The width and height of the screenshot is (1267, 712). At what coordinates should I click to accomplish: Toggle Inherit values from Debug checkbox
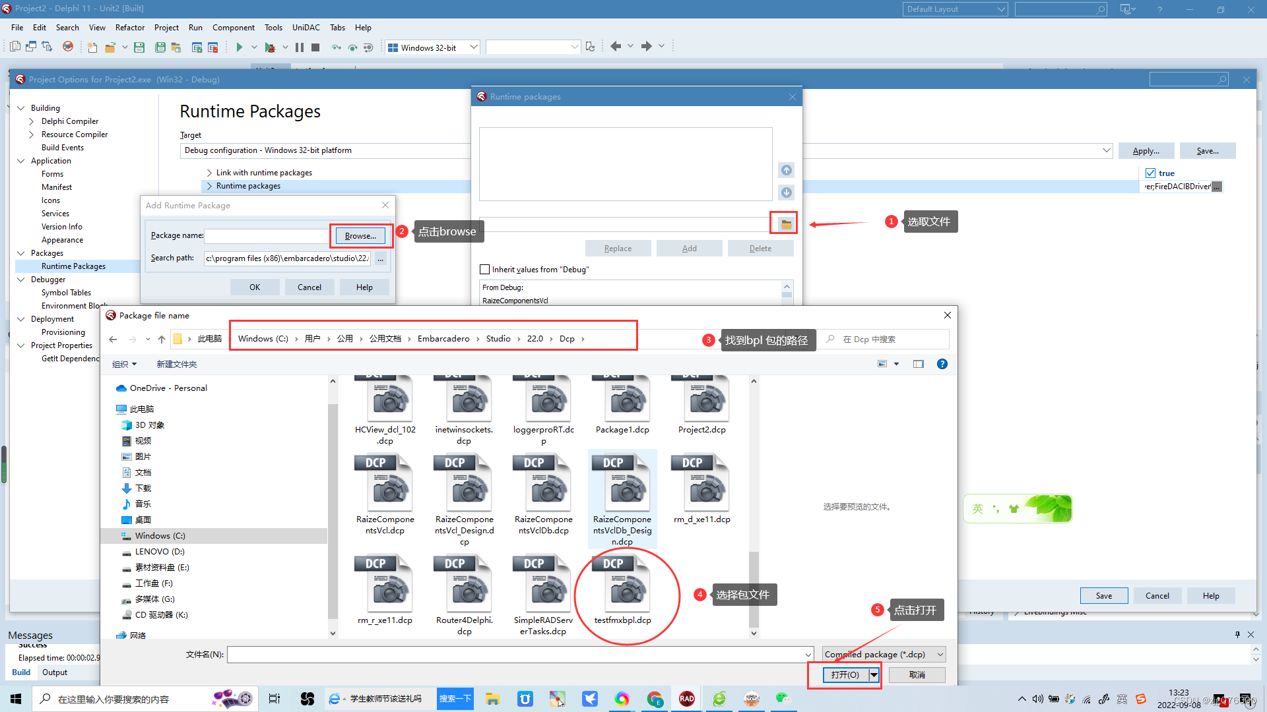485,269
